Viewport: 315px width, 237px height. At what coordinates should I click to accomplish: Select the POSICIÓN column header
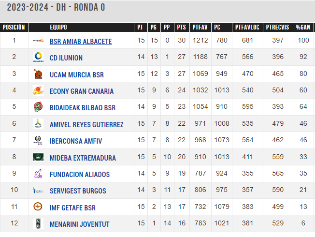coord(14,27)
